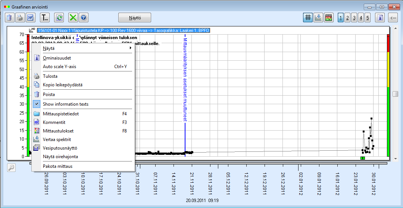The width and height of the screenshot is (403, 208).
Task: Click the highest data point near 30.01.2012
Action: point(371,118)
